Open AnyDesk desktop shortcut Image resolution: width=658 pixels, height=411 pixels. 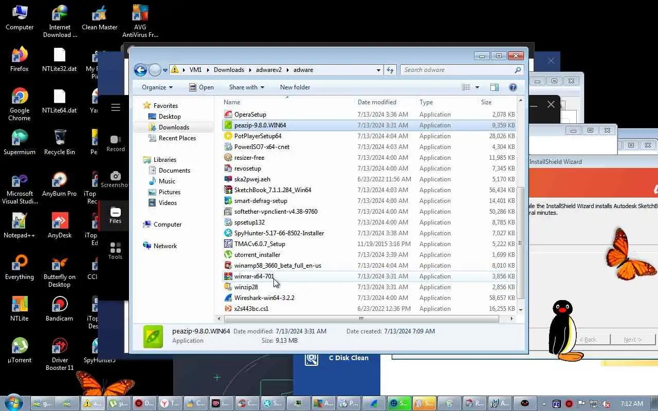pos(60,226)
